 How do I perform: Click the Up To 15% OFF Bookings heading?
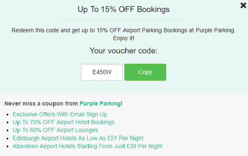124,10
